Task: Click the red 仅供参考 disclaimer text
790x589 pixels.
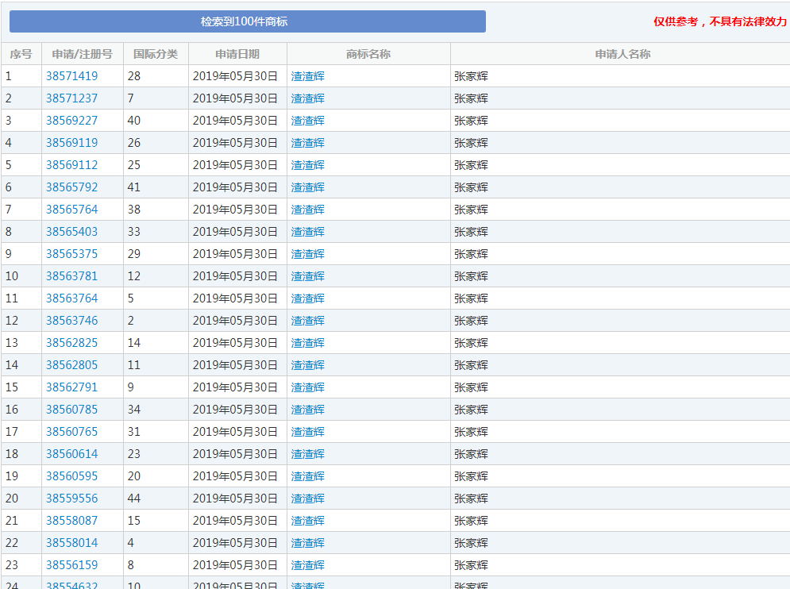Action: pos(719,21)
